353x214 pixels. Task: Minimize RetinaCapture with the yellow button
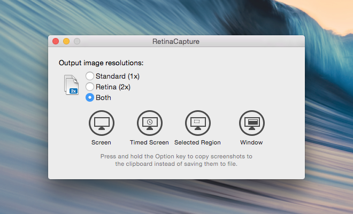(66, 41)
